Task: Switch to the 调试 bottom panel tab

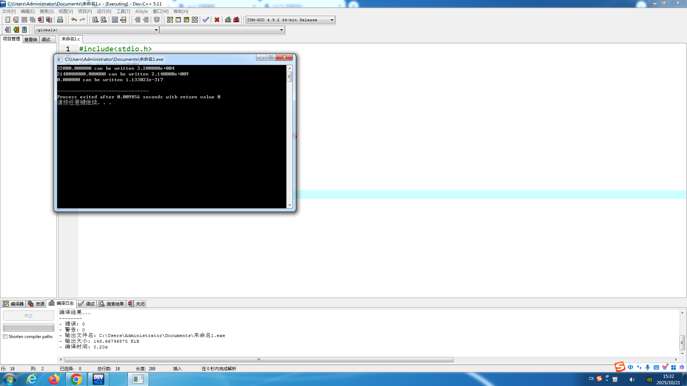Action: tap(86, 304)
